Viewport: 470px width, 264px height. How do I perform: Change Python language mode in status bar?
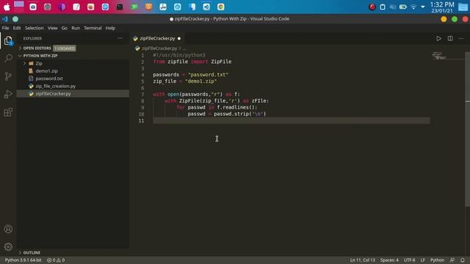pyautogui.click(x=437, y=260)
